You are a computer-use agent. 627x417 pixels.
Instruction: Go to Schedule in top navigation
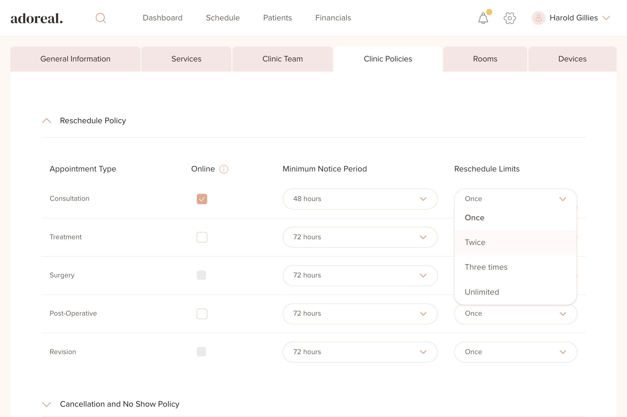pyautogui.click(x=223, y=18)
